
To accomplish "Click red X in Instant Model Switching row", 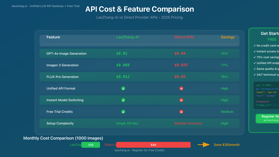I will [181, 100].
